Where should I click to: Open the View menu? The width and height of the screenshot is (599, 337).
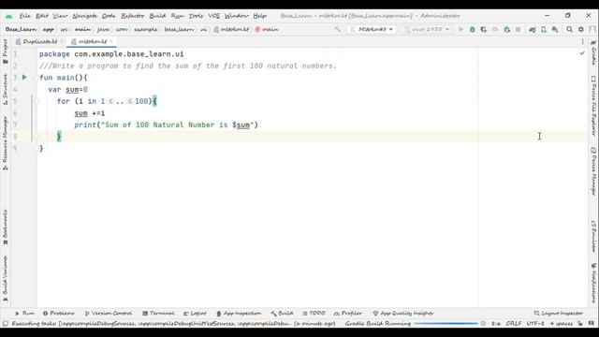point(60,16)
